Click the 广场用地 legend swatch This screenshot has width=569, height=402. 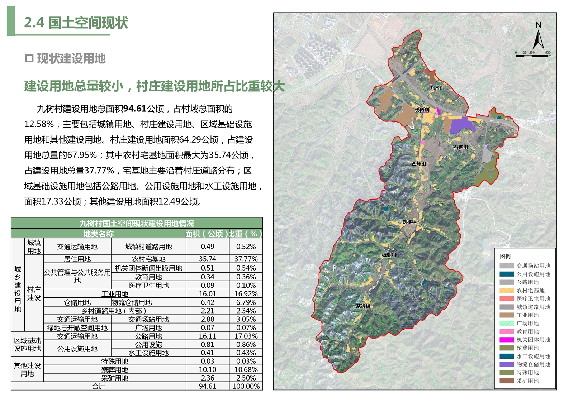coord(507,323)
